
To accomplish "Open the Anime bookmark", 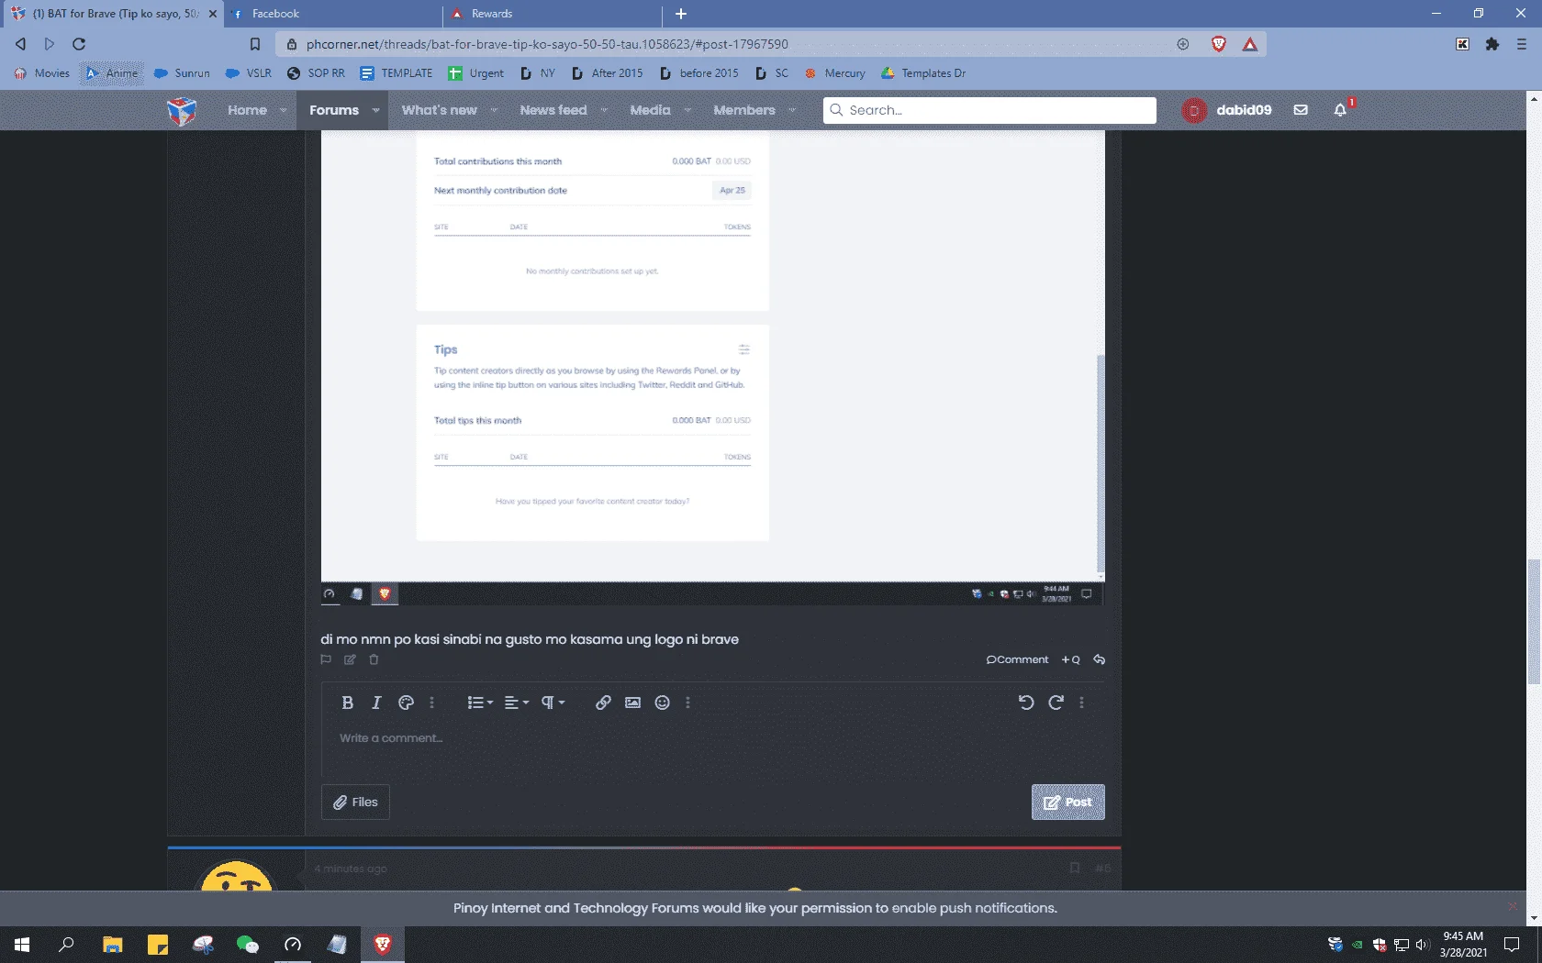I will 112,73.
